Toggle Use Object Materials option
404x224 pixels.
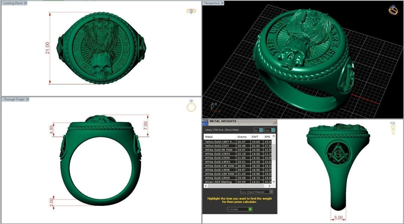click(257, 192)
